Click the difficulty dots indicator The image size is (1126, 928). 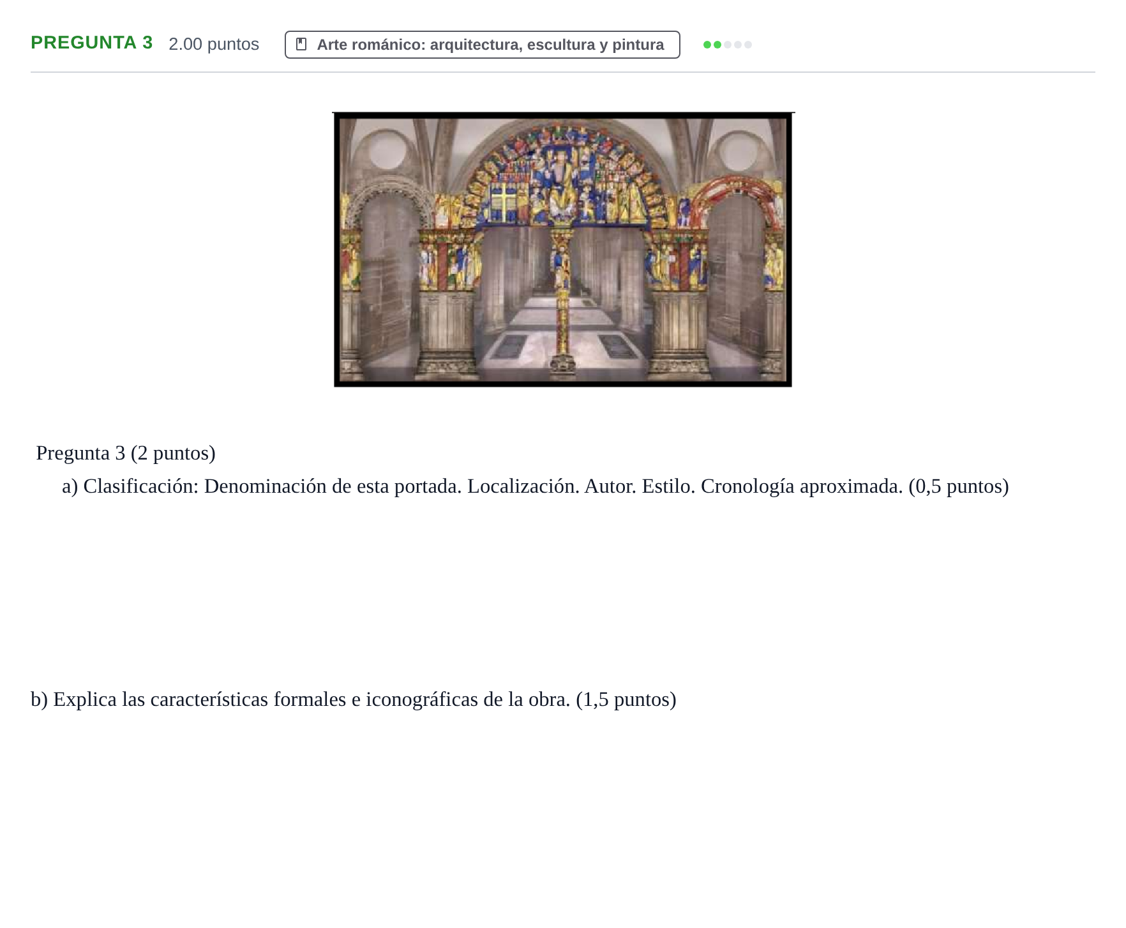[727, 45]
